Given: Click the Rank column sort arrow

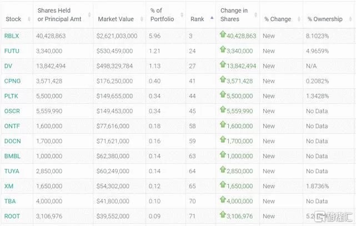Looking at the screenshot, I should pyautogui.click(x=210, y=18).
